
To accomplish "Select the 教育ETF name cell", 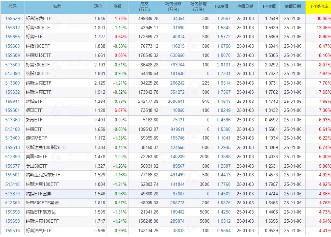I will point(57,120).
